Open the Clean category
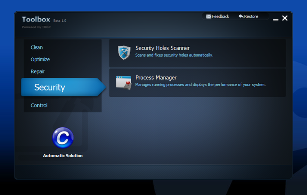The height and width of the screenshot is (195, 307). click(x=37, y=47)
